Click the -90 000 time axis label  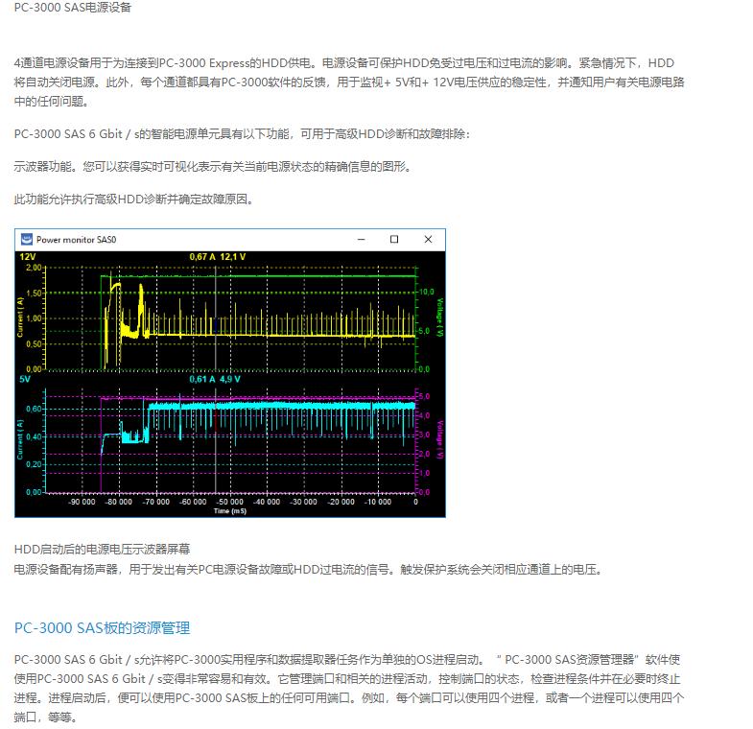coord(82,502)
